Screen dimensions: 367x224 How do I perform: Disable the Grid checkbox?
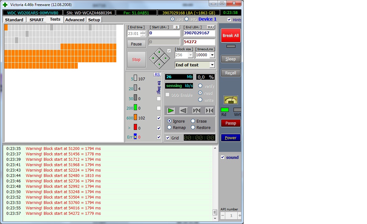168,138
